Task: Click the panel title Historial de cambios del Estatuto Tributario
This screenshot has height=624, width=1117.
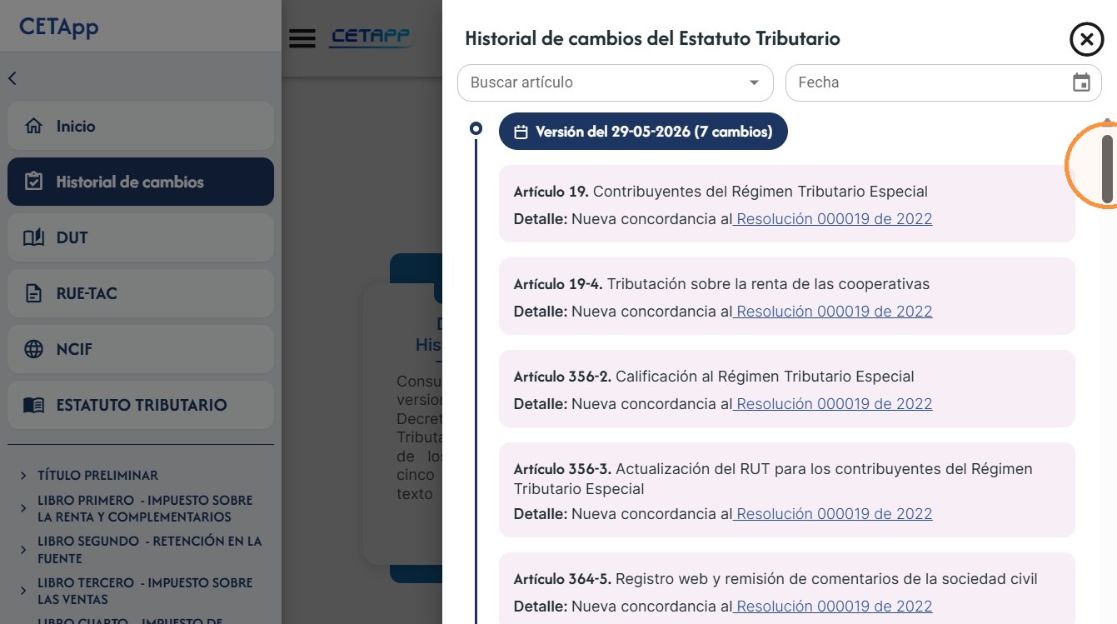Action: (652, 38)
